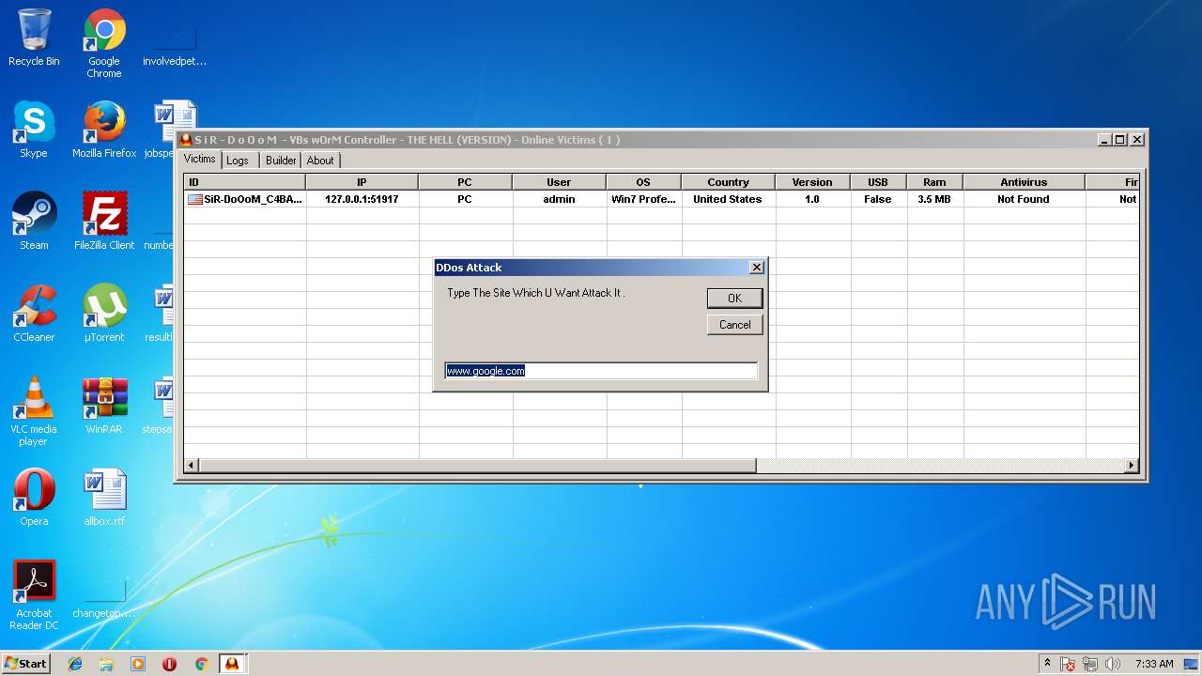Show hidden system tray icons
The height and width of the screenshot is (676, 1202).
coord(1047,663)
